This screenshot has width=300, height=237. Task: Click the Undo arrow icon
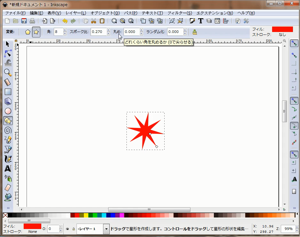pyautogui.click(x=65, y=21)
